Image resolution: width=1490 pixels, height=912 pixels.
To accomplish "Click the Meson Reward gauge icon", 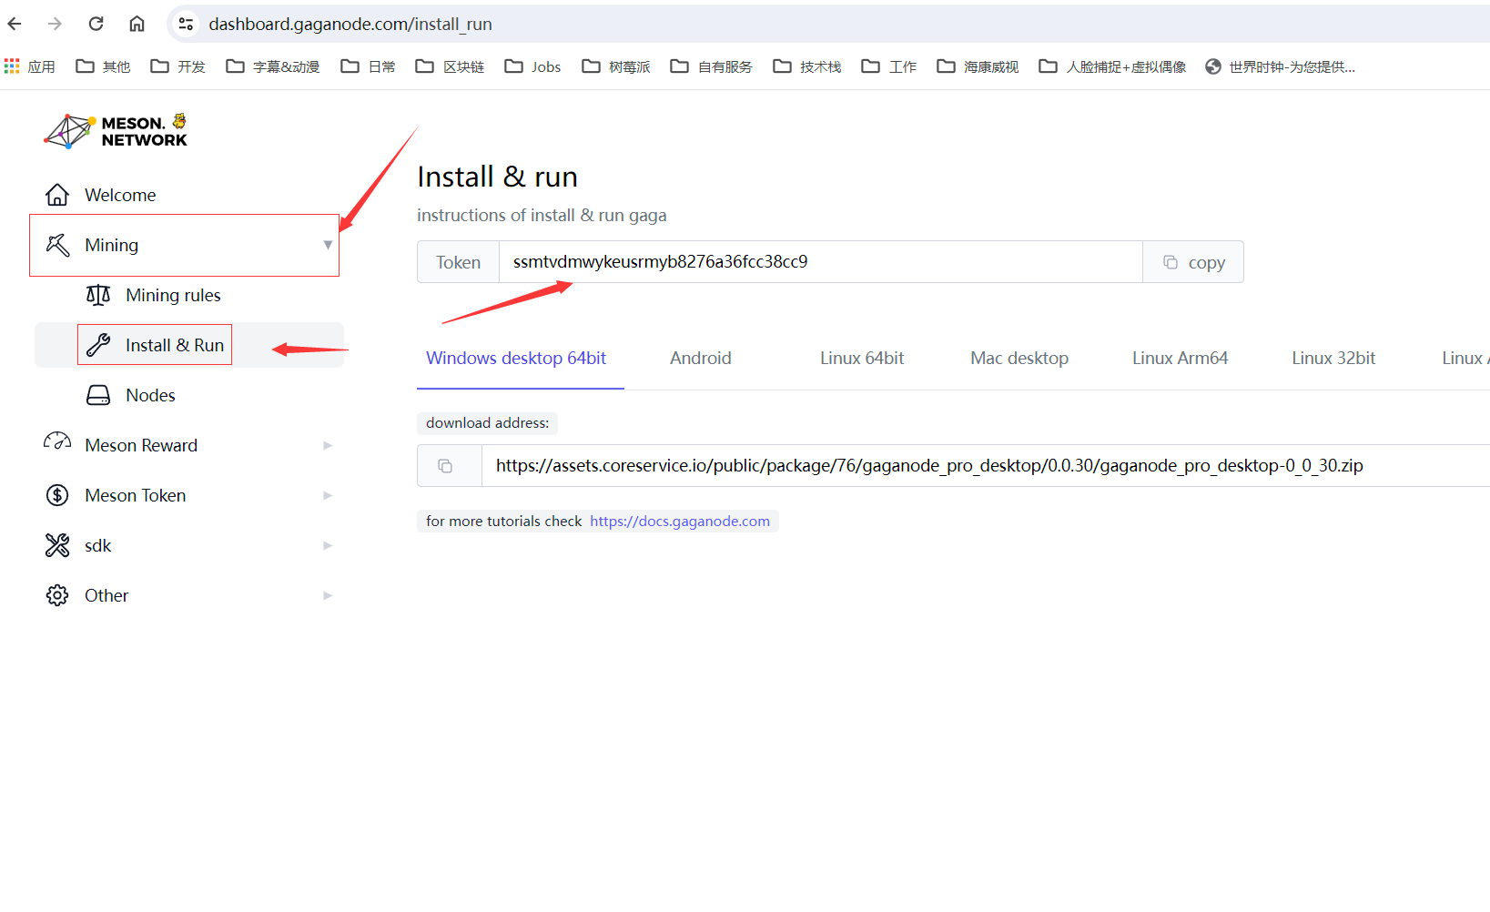I will [x=57, y=442].
